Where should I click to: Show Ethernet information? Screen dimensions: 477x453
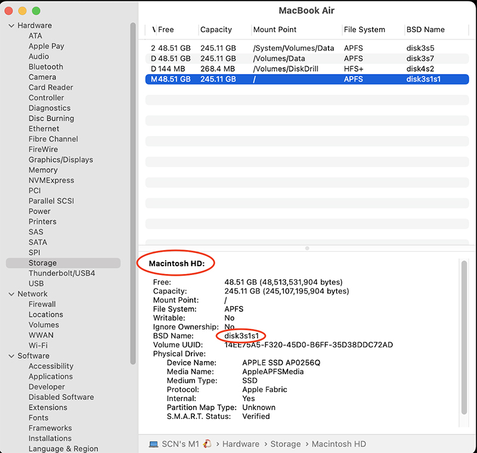point(44,129)
